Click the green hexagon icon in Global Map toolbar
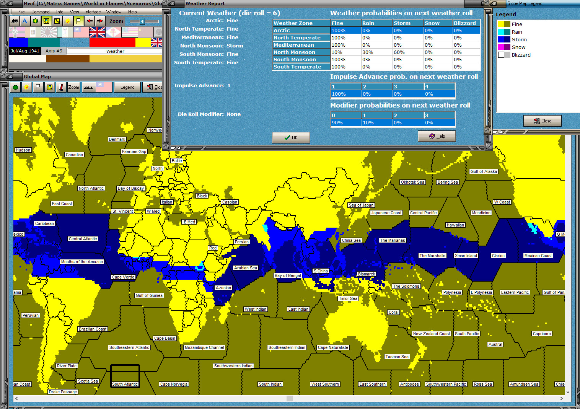580x409 pixels. click(x=15, y=87)
